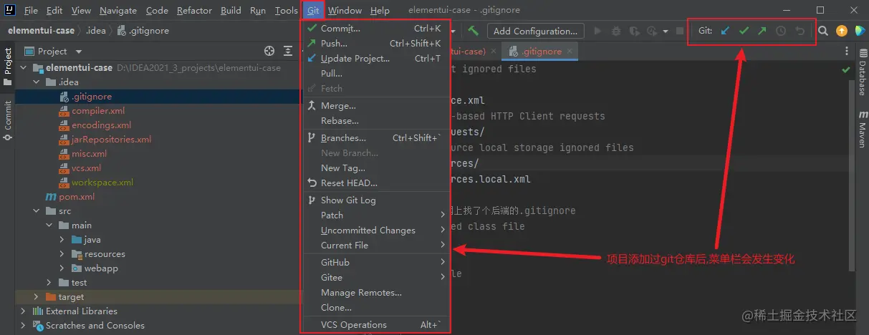Expand the test folder
Image resolution: width=869 pixels, height=335 pixels.
[50, 282]
